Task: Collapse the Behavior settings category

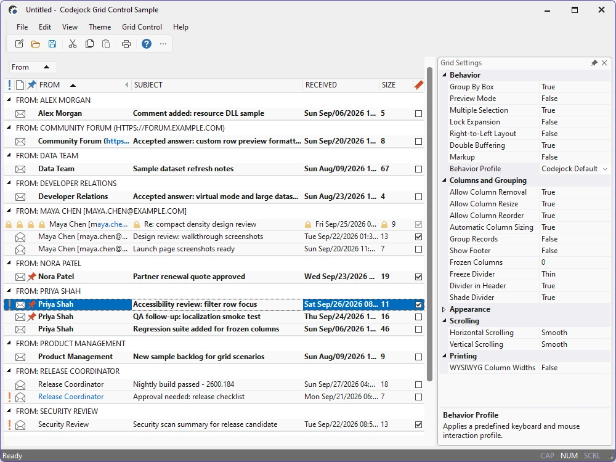Action: [x=444, y=75]
